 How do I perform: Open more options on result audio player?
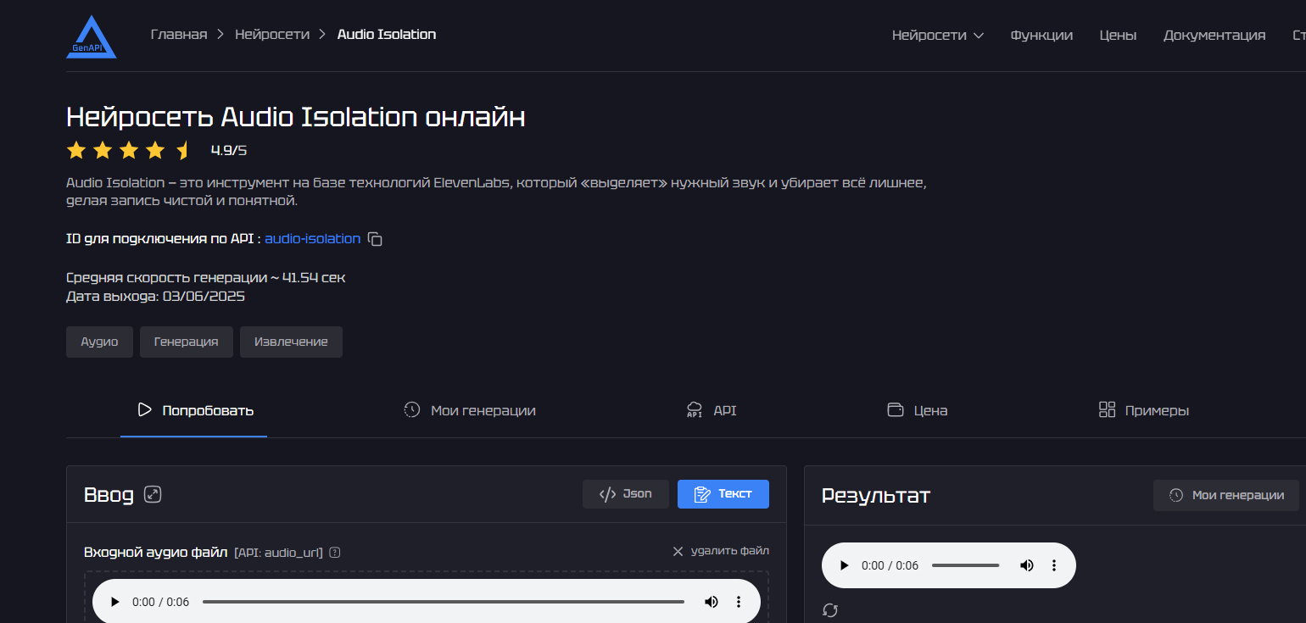(1053, 565)
